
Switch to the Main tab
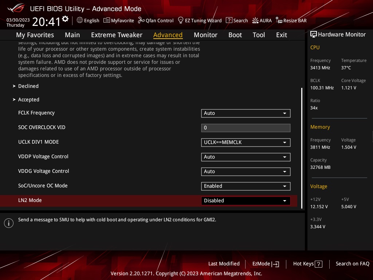tap(72, 35)
